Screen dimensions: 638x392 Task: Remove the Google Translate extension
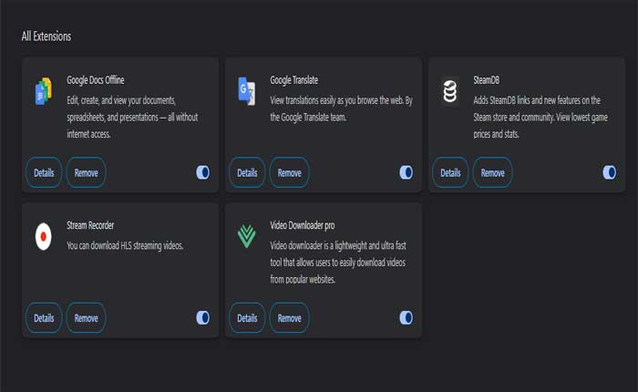[x=289, y=172]
